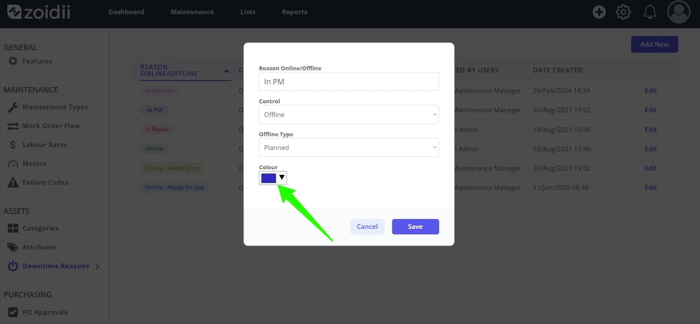The width and height of the screenshot is (700, 324).
Task: Click the In PM reason tag
Action: point(155,110)
